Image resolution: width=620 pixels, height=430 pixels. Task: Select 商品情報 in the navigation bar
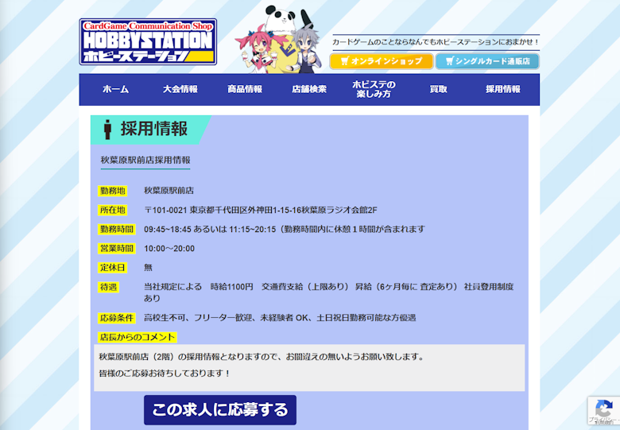click(244, 90)
